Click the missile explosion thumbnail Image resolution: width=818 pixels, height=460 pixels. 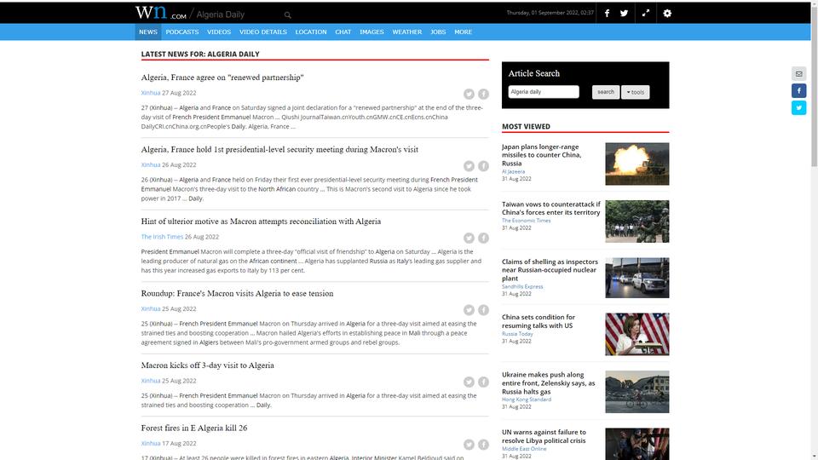tap(637, 164)
